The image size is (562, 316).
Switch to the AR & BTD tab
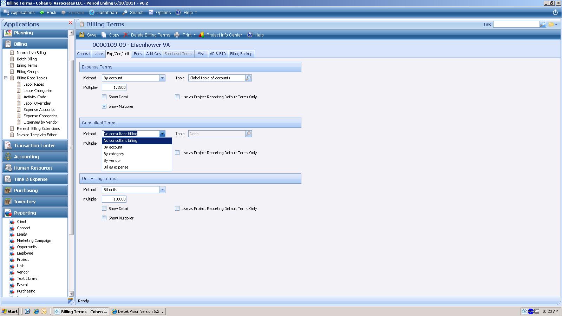tap(218, 54)
